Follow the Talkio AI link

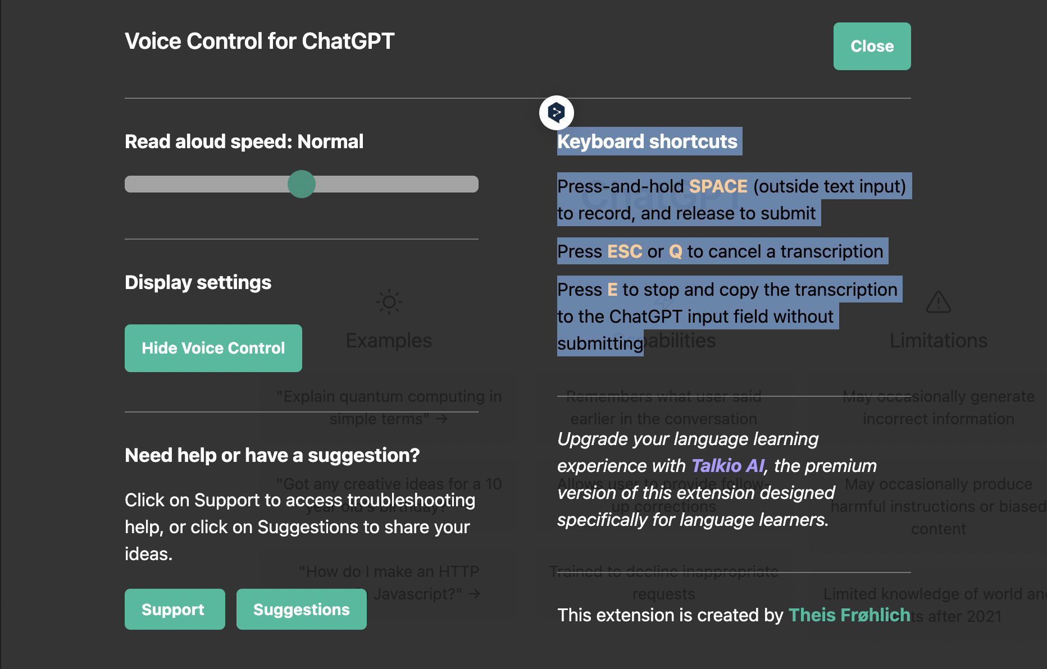coord(727,466)
